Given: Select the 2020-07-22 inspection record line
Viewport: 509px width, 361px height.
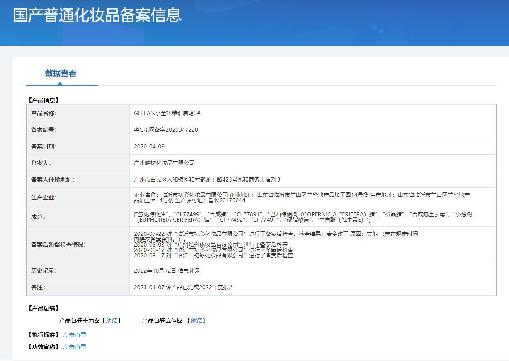Looking at the screenshot, I should click(276, 236).
